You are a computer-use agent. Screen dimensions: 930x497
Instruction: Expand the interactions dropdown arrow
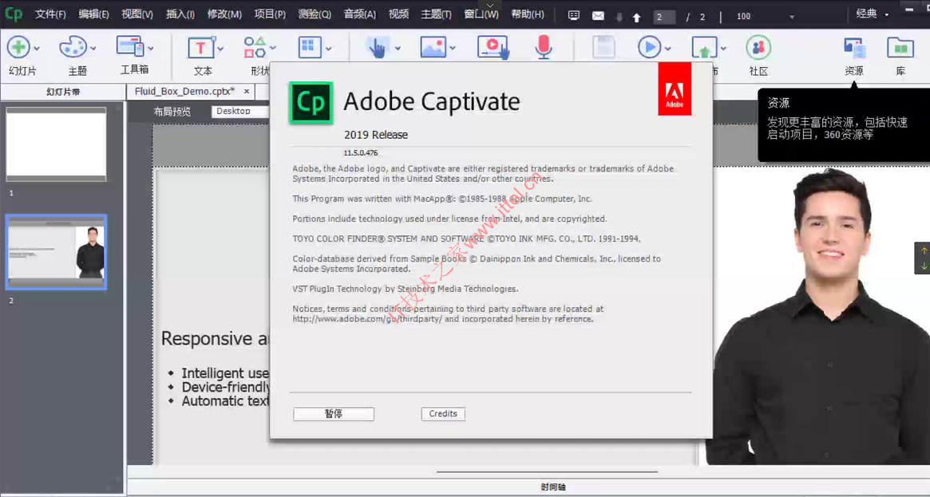[x=398, y=49]
